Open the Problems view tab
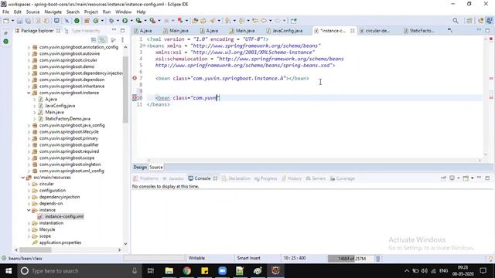The width and height of the screenshot is (495, 278). [x=145, y=178]
